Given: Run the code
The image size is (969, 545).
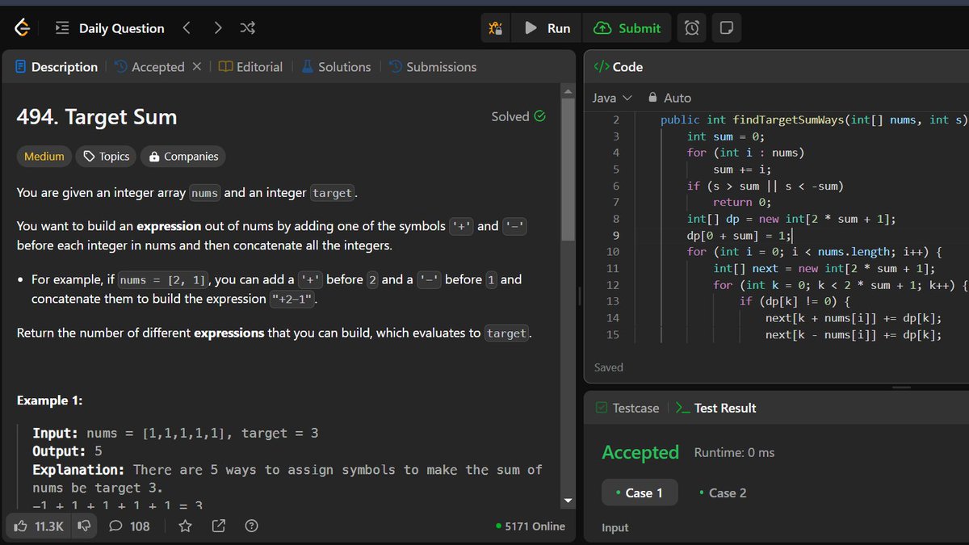Looking at the screenshot, I should pyautogui.click(x=547, y=28).
